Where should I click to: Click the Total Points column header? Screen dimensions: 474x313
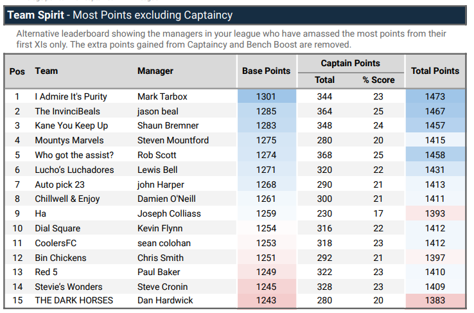[x=435, y=71]
